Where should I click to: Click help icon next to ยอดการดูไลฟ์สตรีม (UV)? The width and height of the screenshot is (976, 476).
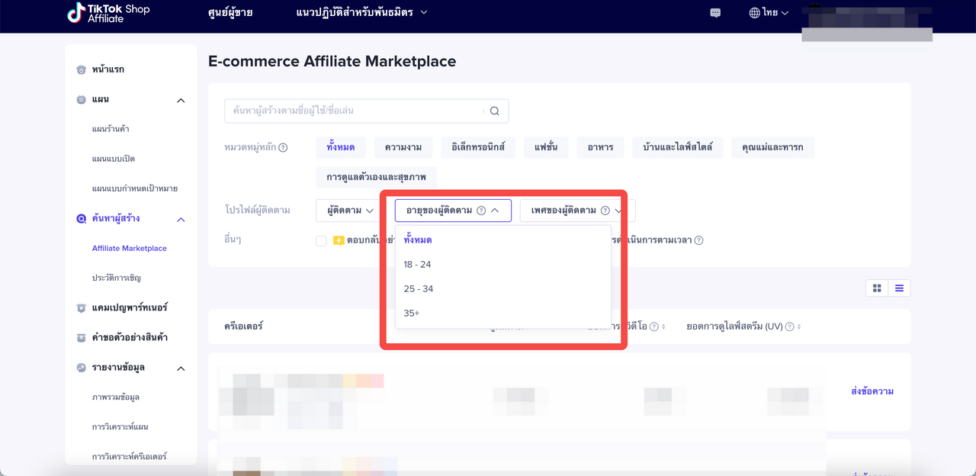pos(789,326)
